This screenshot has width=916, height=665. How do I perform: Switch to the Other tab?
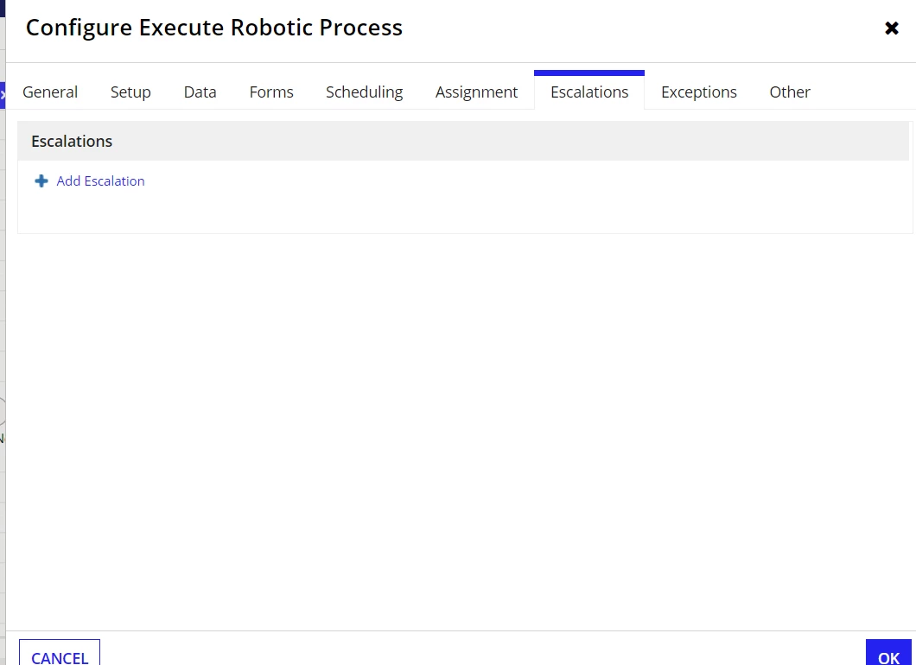790,92
